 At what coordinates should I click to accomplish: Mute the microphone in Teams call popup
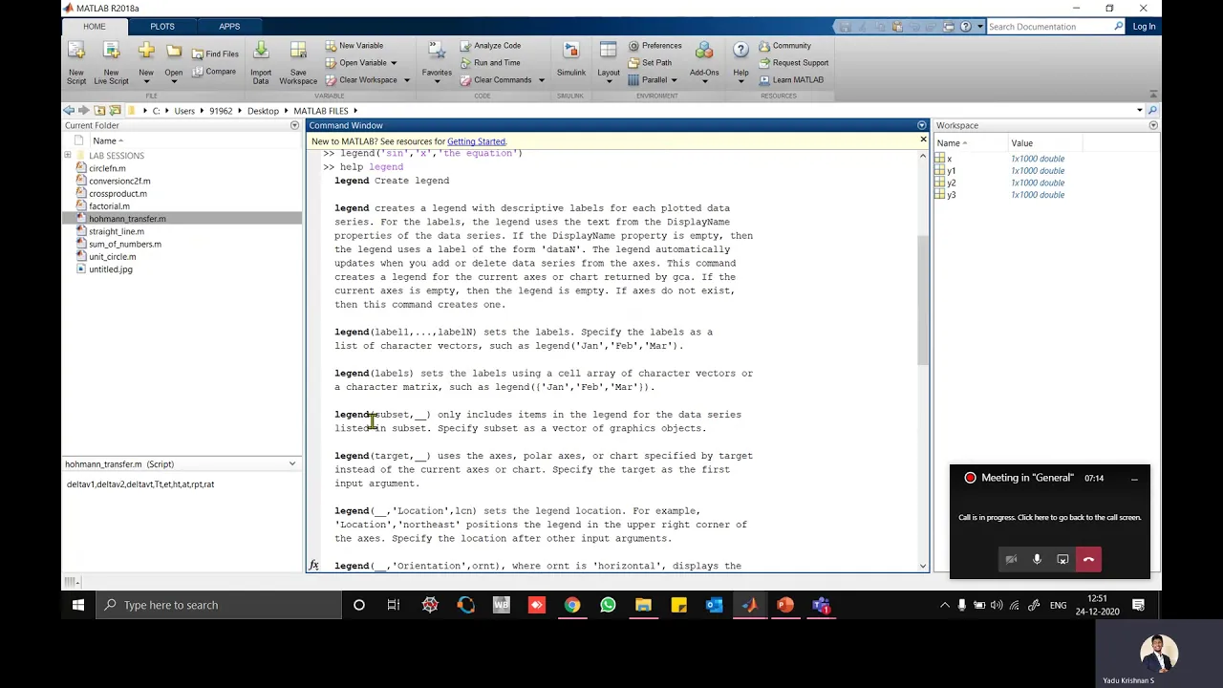(x=1037, y=559)
